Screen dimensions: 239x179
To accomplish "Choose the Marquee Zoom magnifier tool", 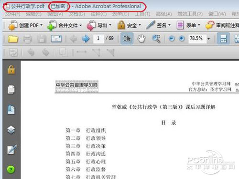I will (x=156, y=39).
